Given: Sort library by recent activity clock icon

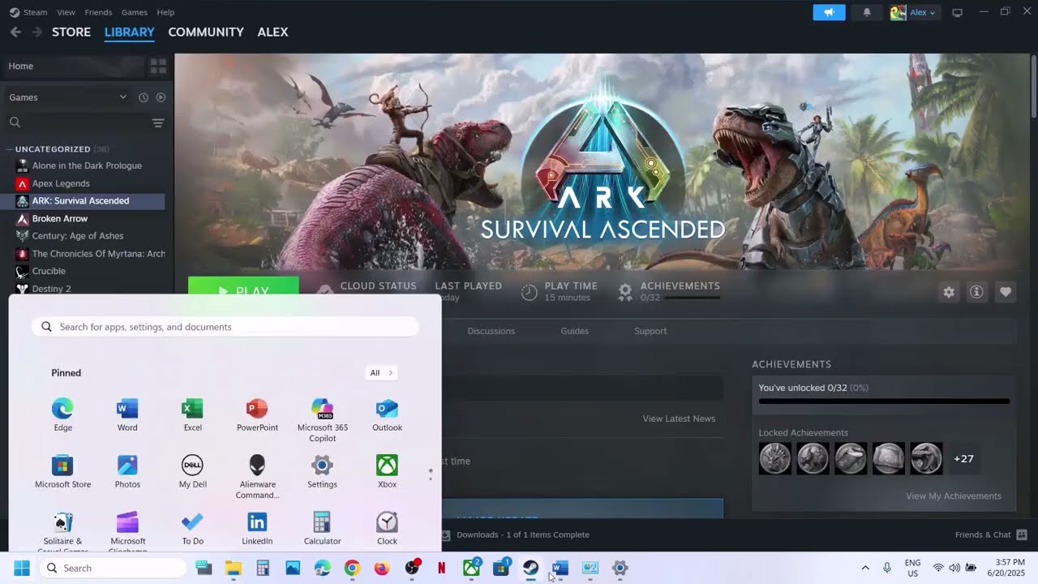Looking at the screenshot, I should (144, 97).
